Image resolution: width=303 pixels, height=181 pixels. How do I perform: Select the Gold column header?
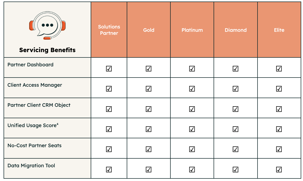pyautogui.click(x=149, y=30)
